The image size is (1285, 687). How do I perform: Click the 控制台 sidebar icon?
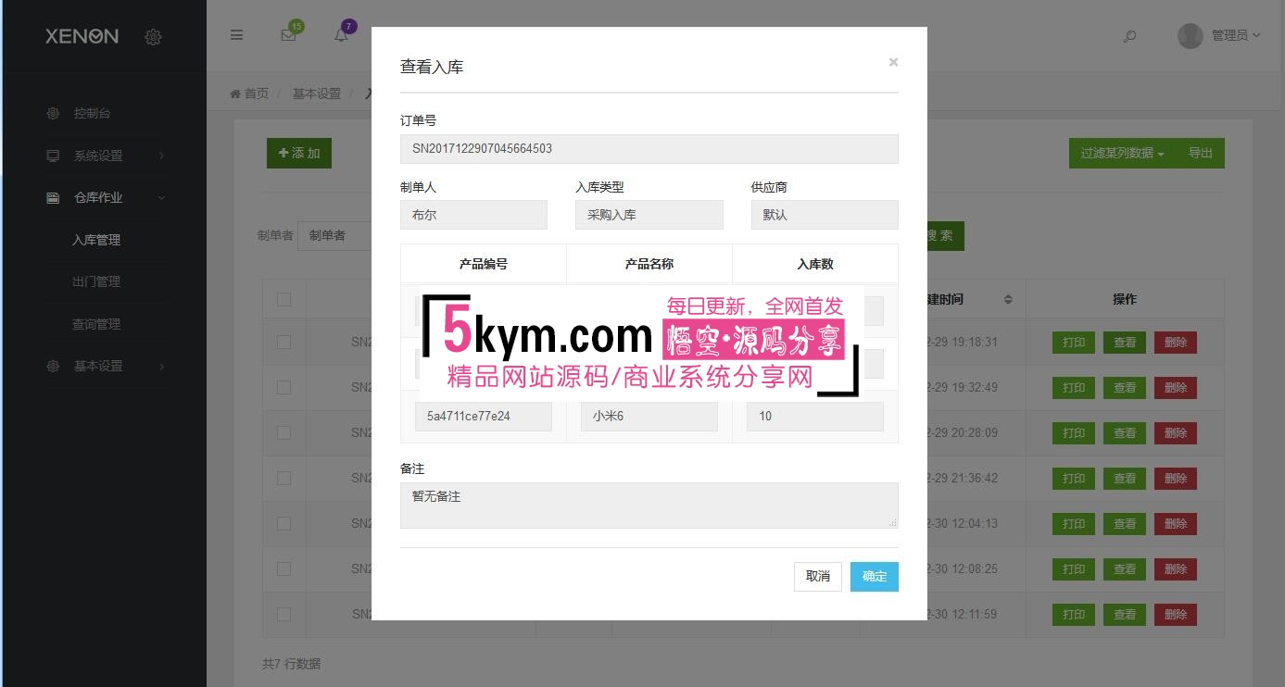(53, 113)
